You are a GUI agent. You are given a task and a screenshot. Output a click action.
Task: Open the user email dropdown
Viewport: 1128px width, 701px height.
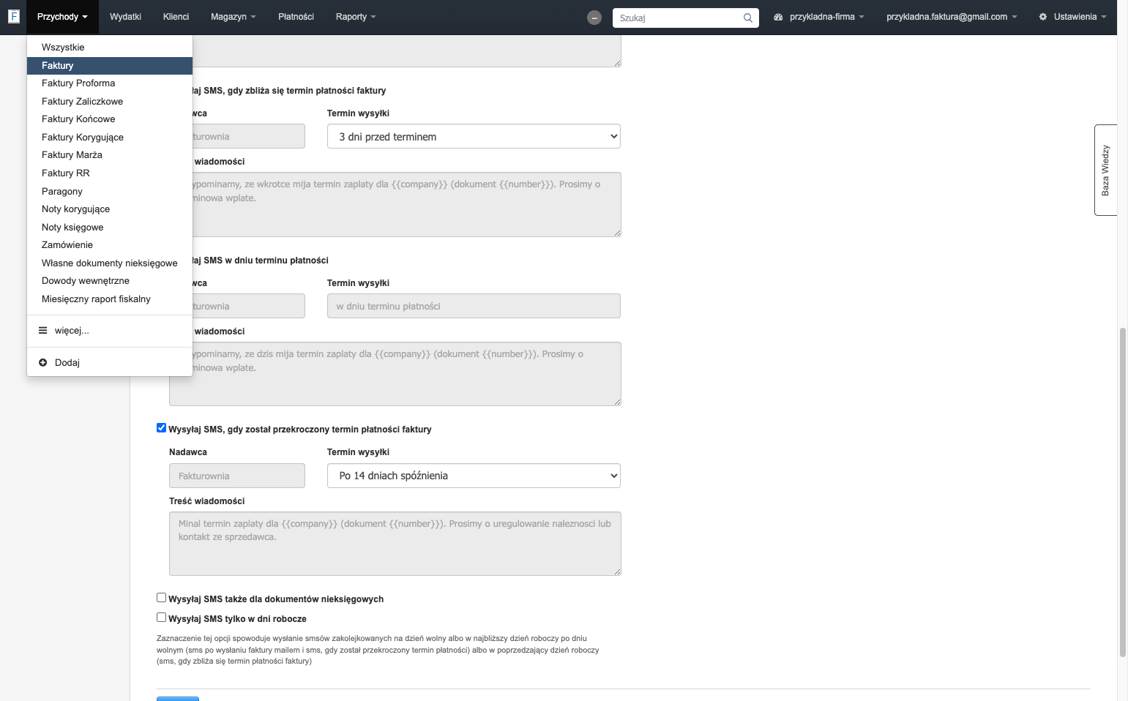click(952, 17)
